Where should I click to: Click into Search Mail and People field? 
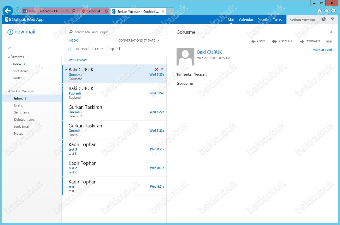pos(116,32)
